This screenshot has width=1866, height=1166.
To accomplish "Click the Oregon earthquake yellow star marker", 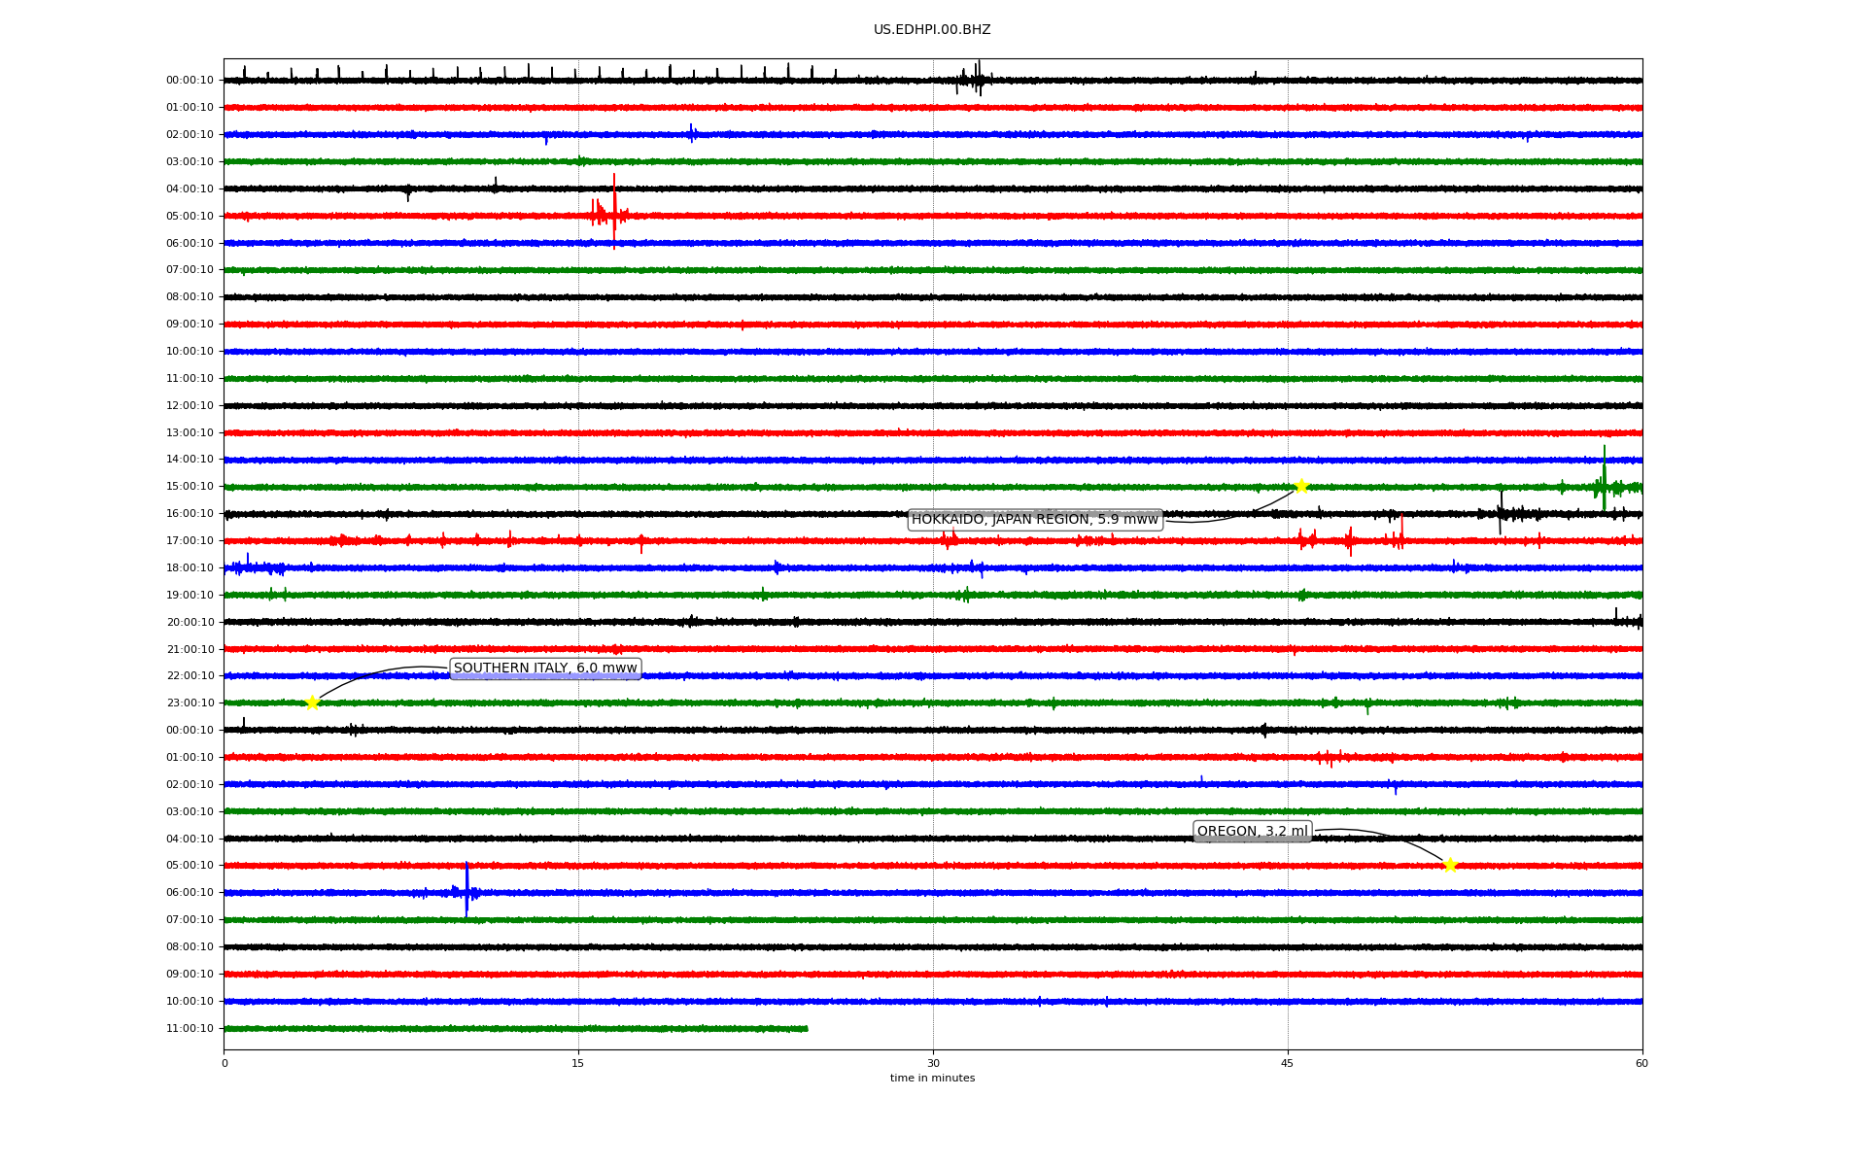I will (x=1450, y=865).
